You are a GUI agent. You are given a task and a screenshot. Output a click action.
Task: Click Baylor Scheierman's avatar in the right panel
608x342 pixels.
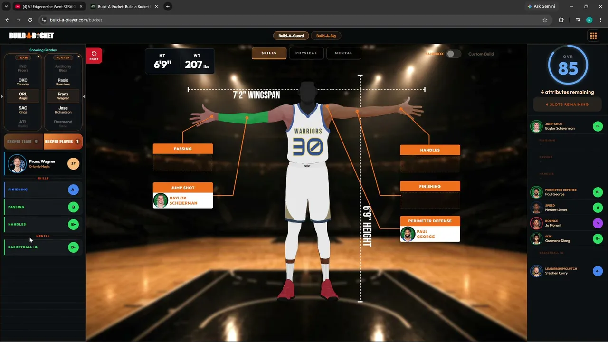point(536,126)
